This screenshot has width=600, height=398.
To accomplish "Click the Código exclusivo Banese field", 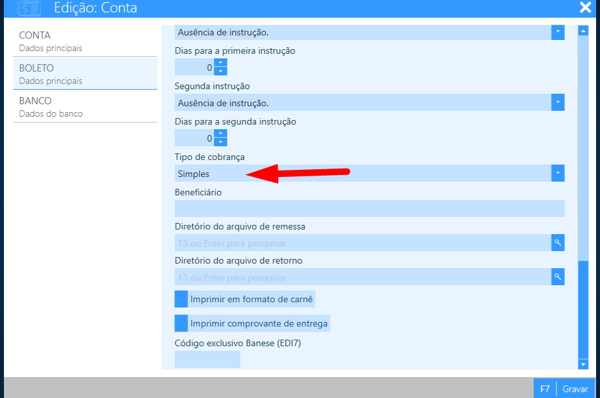I will pyautogui.click(x=207, y=359).
